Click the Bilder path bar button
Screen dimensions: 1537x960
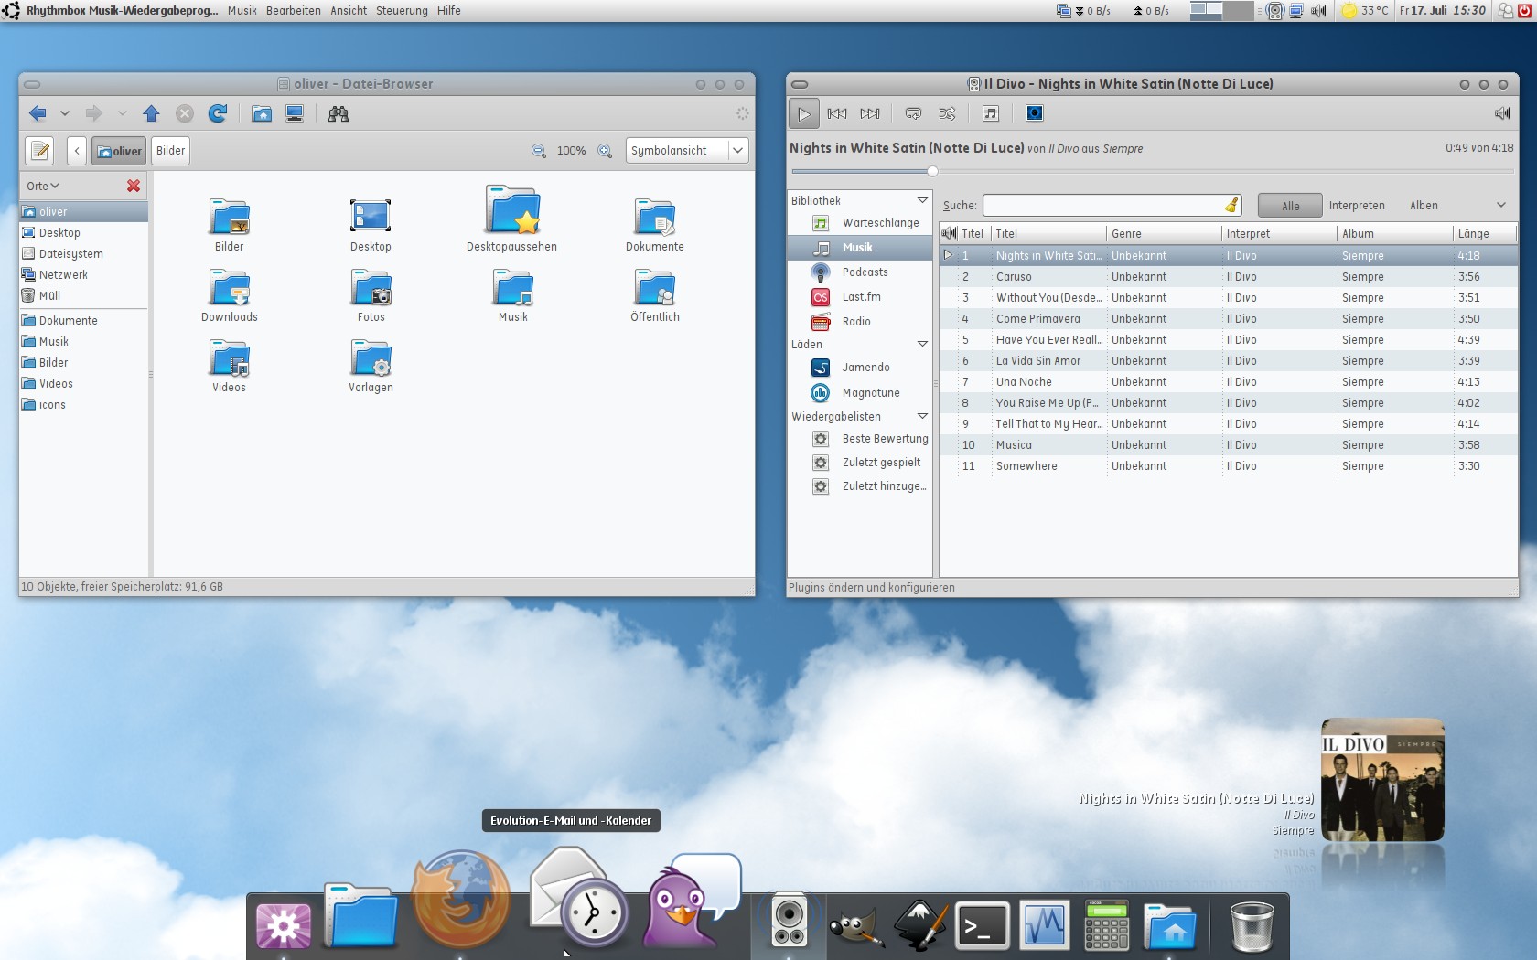(170, 151)
